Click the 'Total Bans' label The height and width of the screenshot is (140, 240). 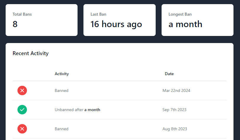[x=22, y=14]
